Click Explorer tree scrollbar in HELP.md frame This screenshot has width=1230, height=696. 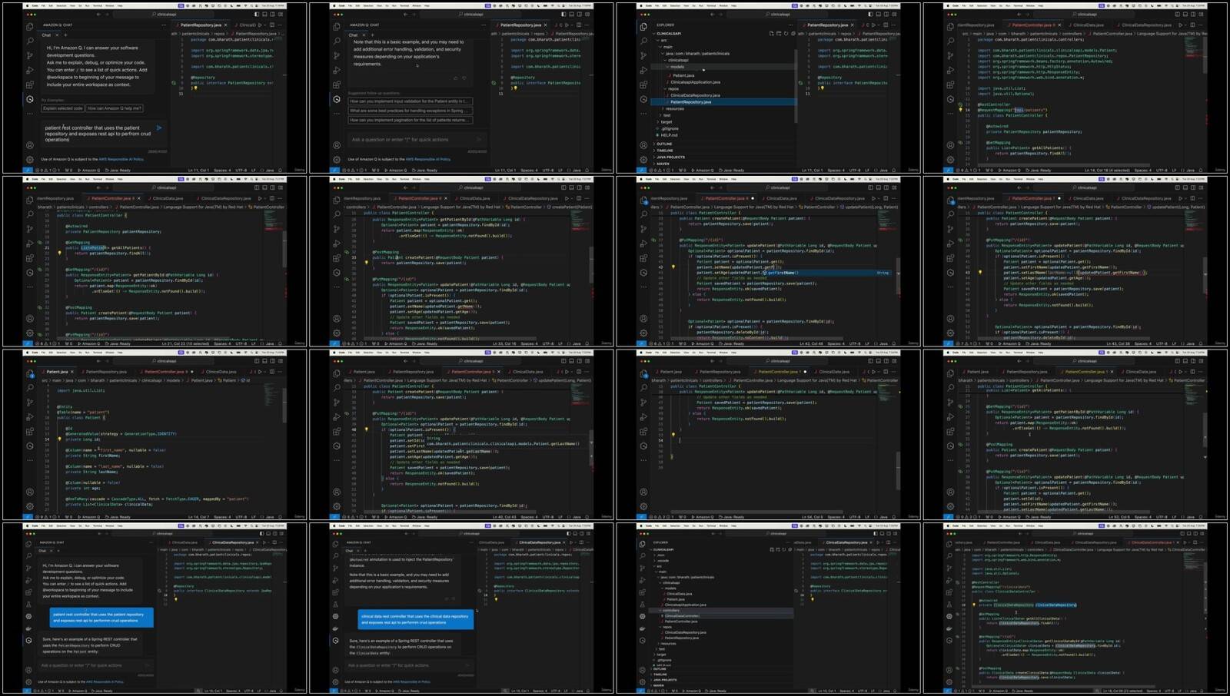coord(796,86)
